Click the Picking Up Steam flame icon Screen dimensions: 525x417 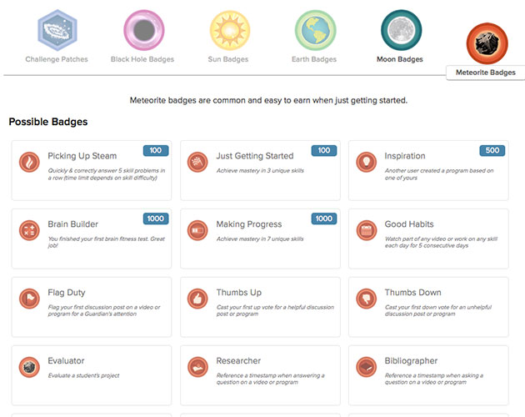pos(30,161)
